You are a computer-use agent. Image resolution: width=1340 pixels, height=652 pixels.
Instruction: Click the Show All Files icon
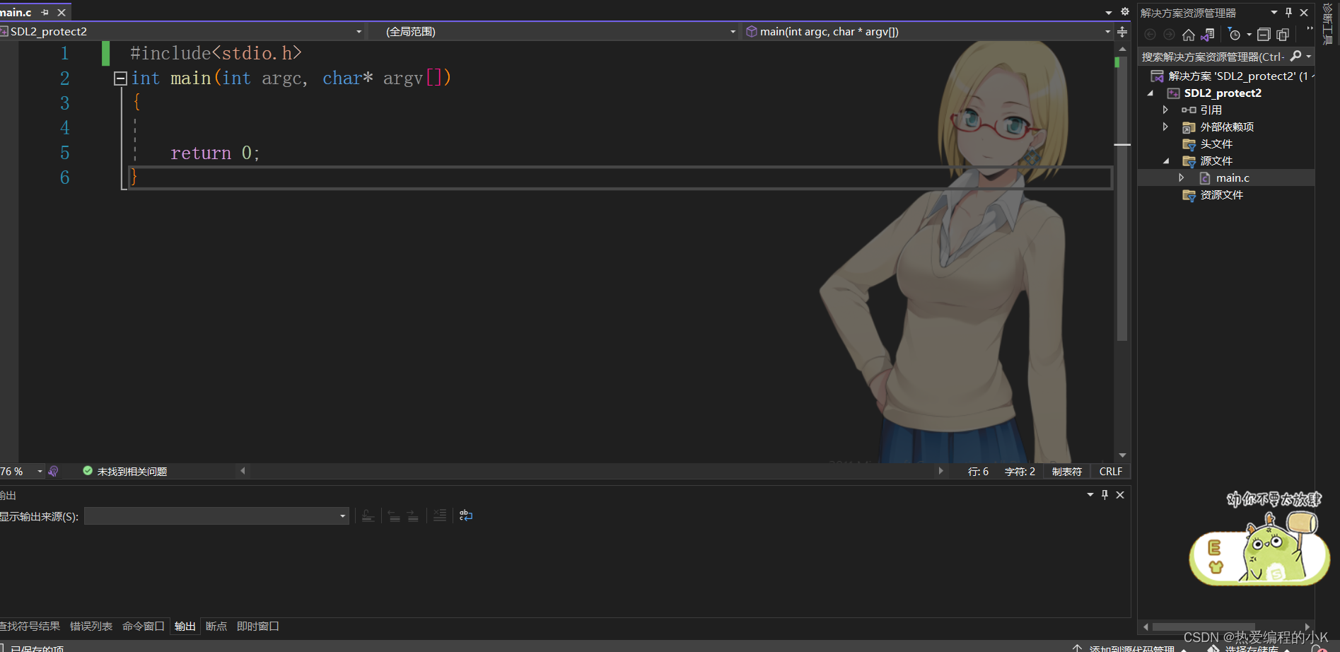[x=1283, y=35]
